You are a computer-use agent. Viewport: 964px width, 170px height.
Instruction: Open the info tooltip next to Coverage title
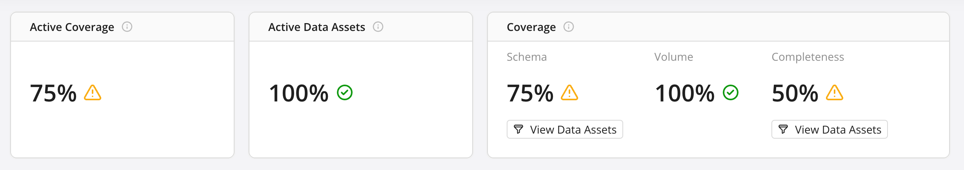(569, 27)
